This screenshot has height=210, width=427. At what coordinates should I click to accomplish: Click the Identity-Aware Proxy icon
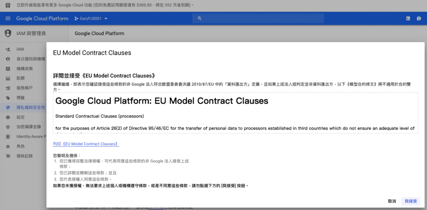8,137
